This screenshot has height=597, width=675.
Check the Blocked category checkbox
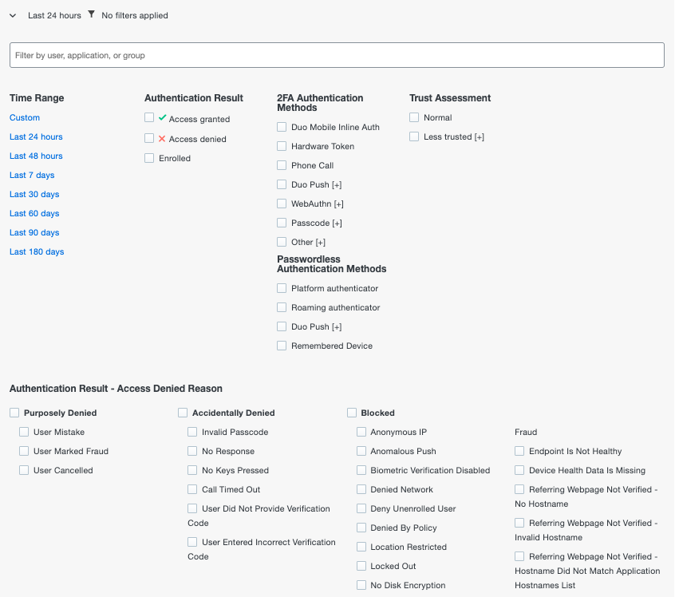coord(352,413)
